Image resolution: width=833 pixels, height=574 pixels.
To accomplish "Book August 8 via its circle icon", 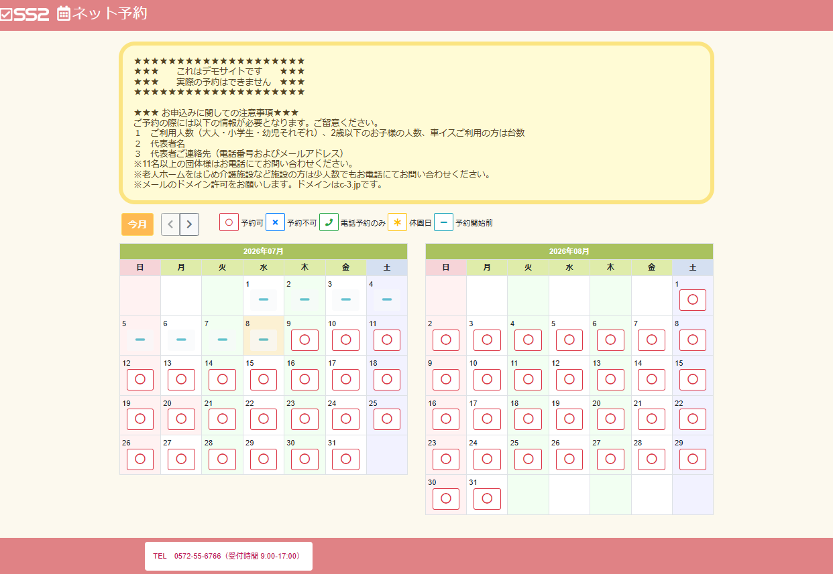I will click(693, 340).
